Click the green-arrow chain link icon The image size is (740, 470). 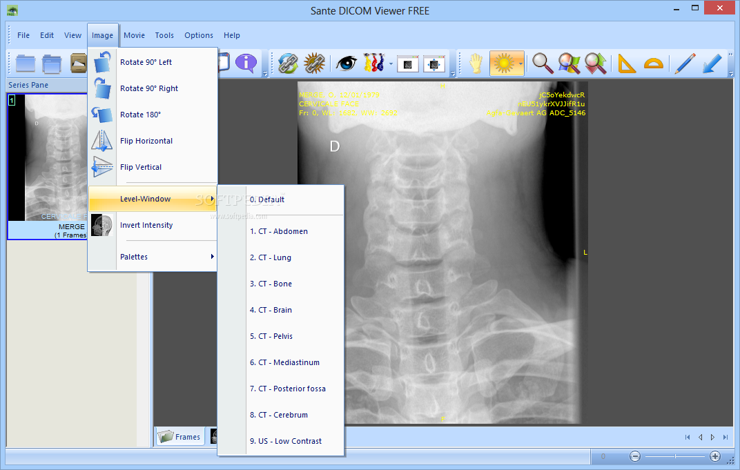point(288,63)
